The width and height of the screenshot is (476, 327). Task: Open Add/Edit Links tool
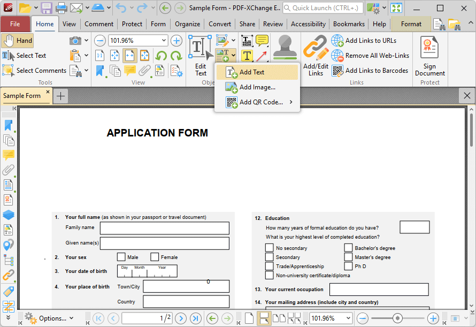click(x=316, y=56)
